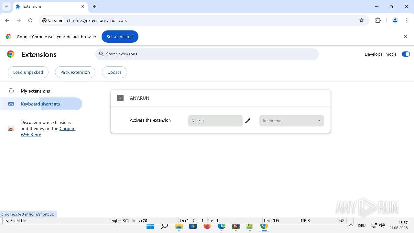Click the DEU language indicator
Screen dimensions: 414x233
tap(362, 226)
